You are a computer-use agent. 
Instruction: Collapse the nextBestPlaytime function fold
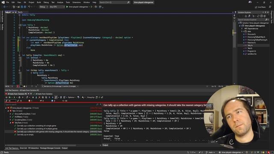click(x=19, y=38)
